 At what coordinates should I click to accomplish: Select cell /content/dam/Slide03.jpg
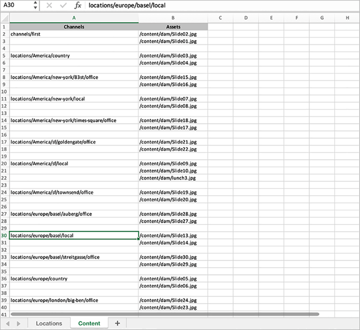pyautogui.click(x=173, y=56)
